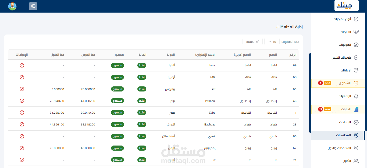Click the إدارة المحافظات page title
367x168 pixels.
tap(290, 27)
